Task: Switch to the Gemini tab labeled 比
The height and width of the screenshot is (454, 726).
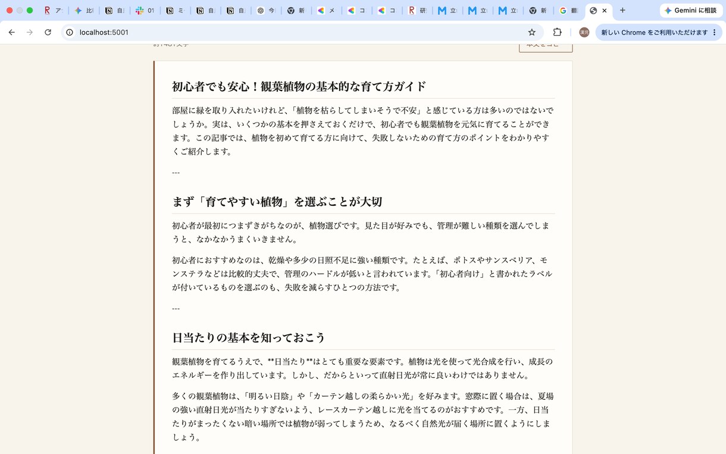Action: (84, 10)
